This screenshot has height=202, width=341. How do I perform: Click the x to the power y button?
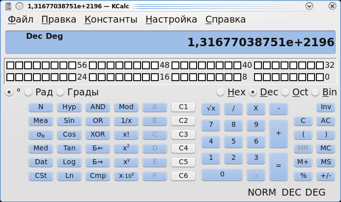[x=126, y=162]
